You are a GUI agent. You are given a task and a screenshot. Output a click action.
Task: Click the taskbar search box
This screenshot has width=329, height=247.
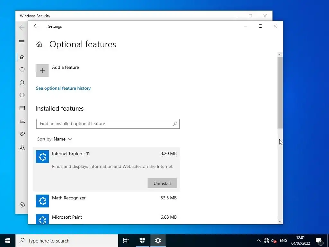pyautogui.click(x=67, y=241)
